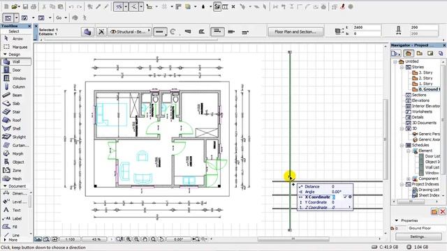447x251 pixels.
Task: Toggle guide lines button in top toolbar
Action: coord(119,6)
